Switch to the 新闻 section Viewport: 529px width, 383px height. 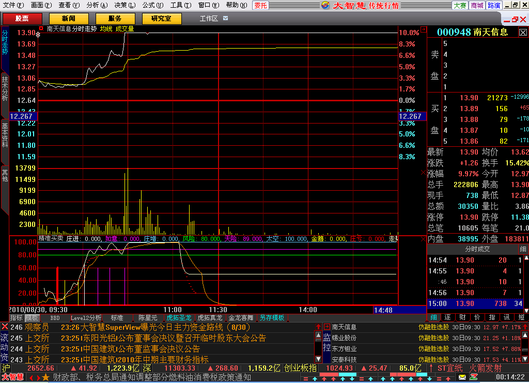69,19
